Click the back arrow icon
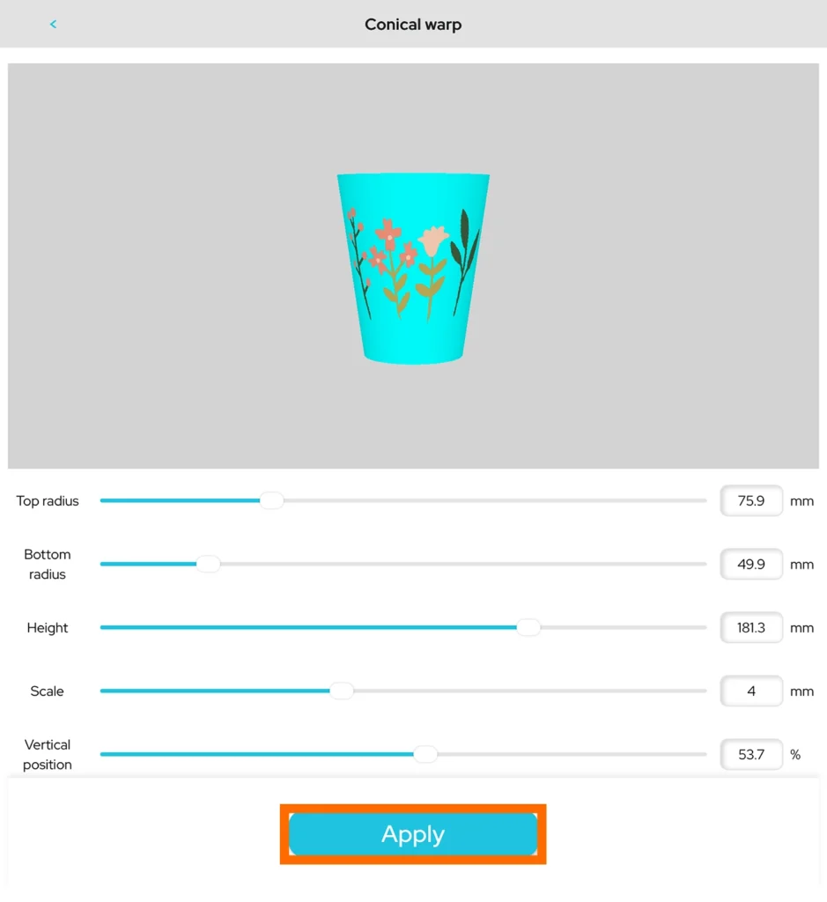 tap(53, 24)
